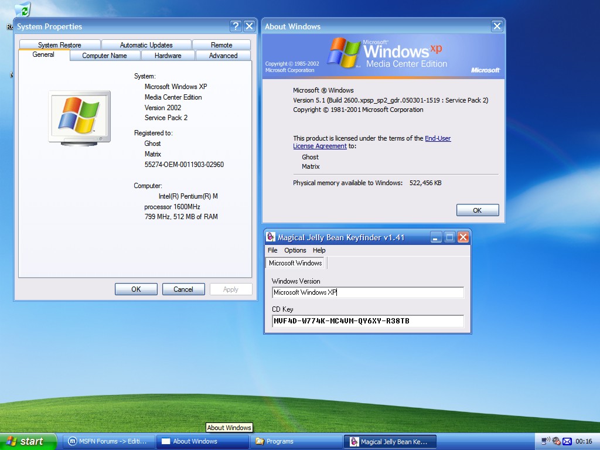Click the help question mark in System Properties

(x=236, y=26)
